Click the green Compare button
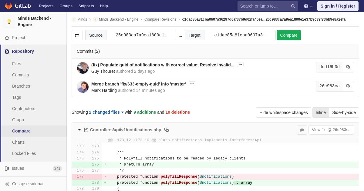 (x=289, y=35)
